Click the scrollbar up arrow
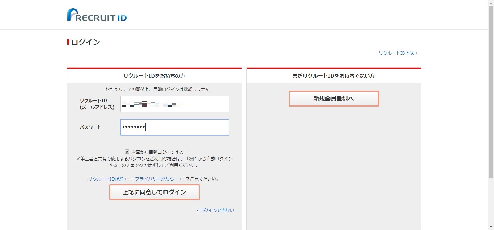The image size is (494, 230). click(x=491, y=3)
